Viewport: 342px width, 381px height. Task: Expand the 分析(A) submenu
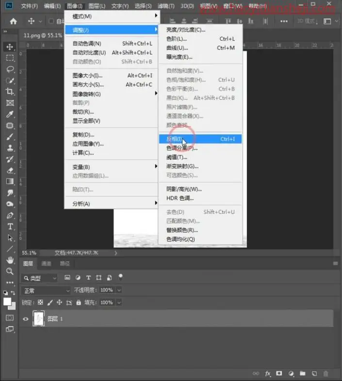coord(112,204)
